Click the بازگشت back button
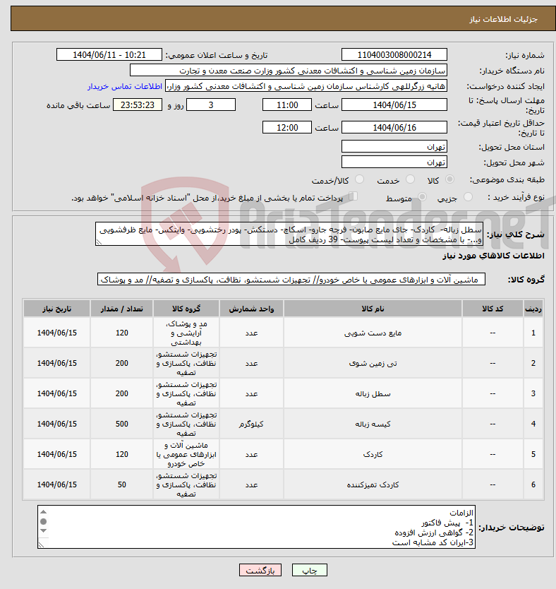556x589 pixels. [x=260, y=570]
